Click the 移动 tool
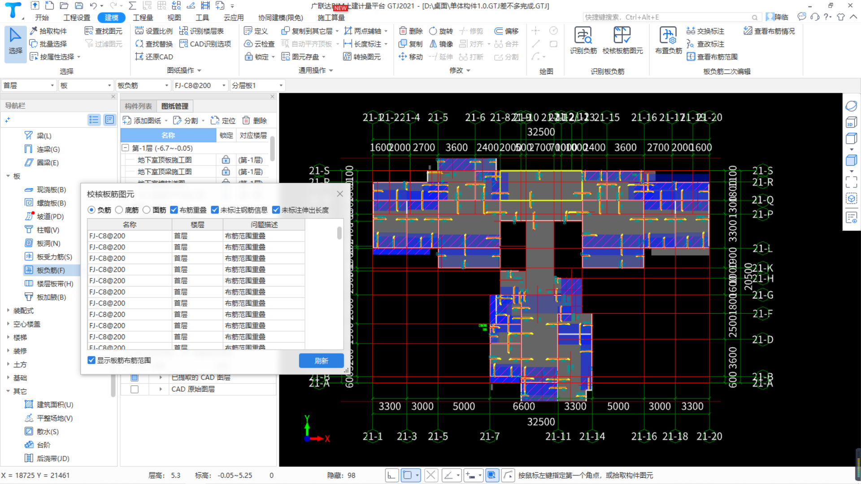Screen dimensions: 861x484 pos(411,57)
